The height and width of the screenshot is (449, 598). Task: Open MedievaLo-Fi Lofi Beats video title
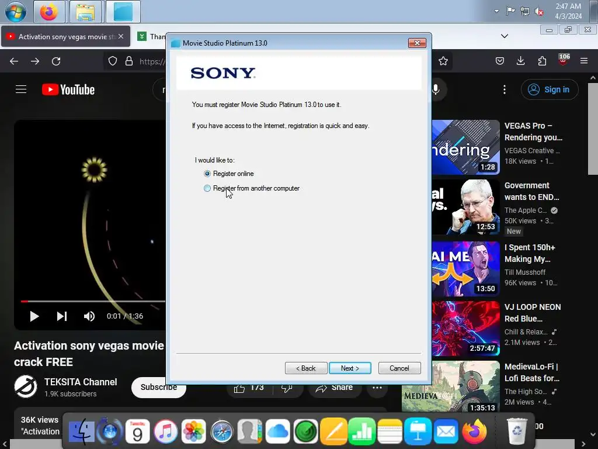[x=531, y=372]
